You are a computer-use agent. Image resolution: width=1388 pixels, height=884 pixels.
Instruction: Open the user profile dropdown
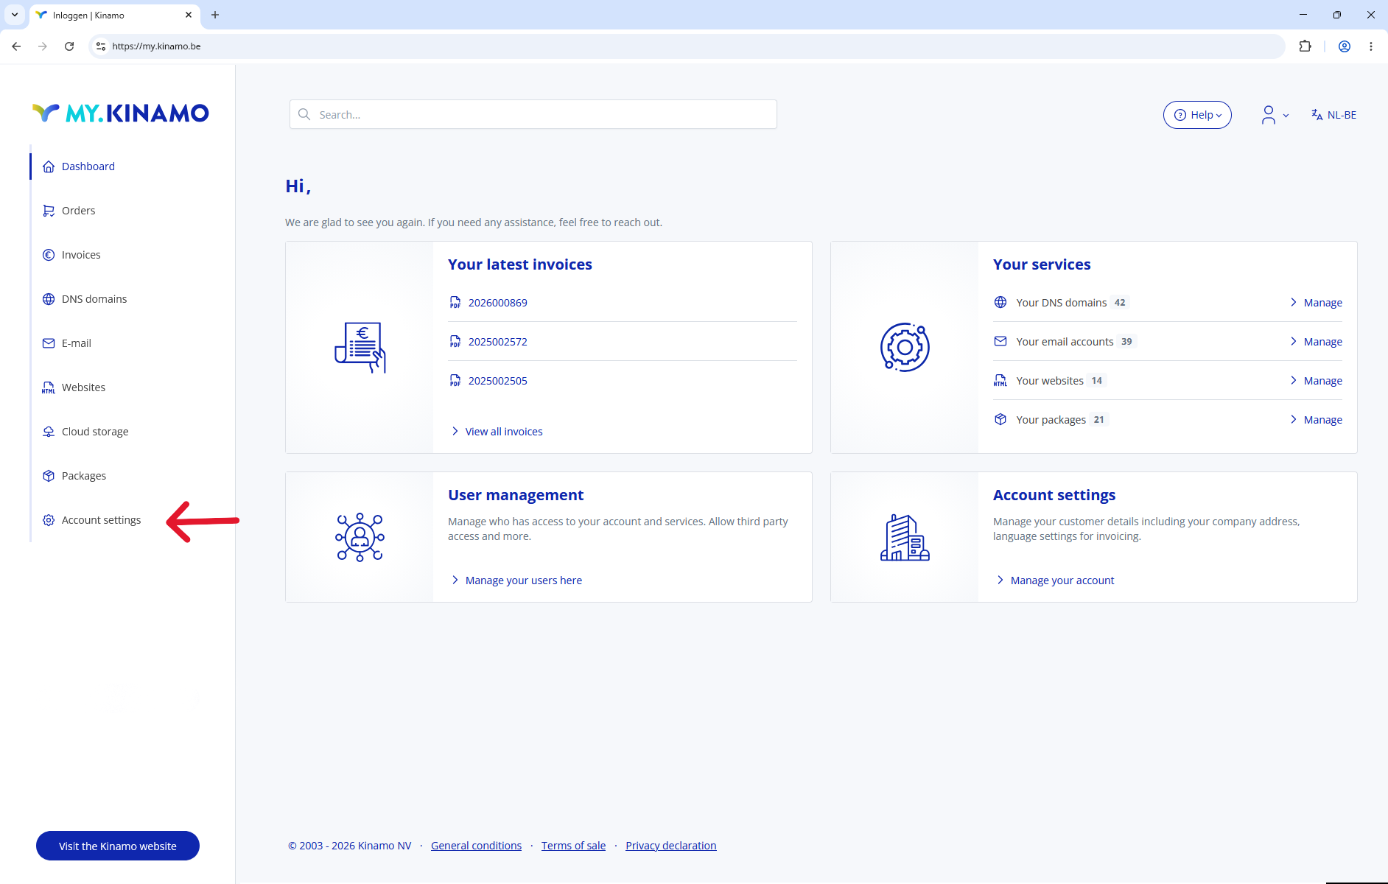(x=1275, y=115)
